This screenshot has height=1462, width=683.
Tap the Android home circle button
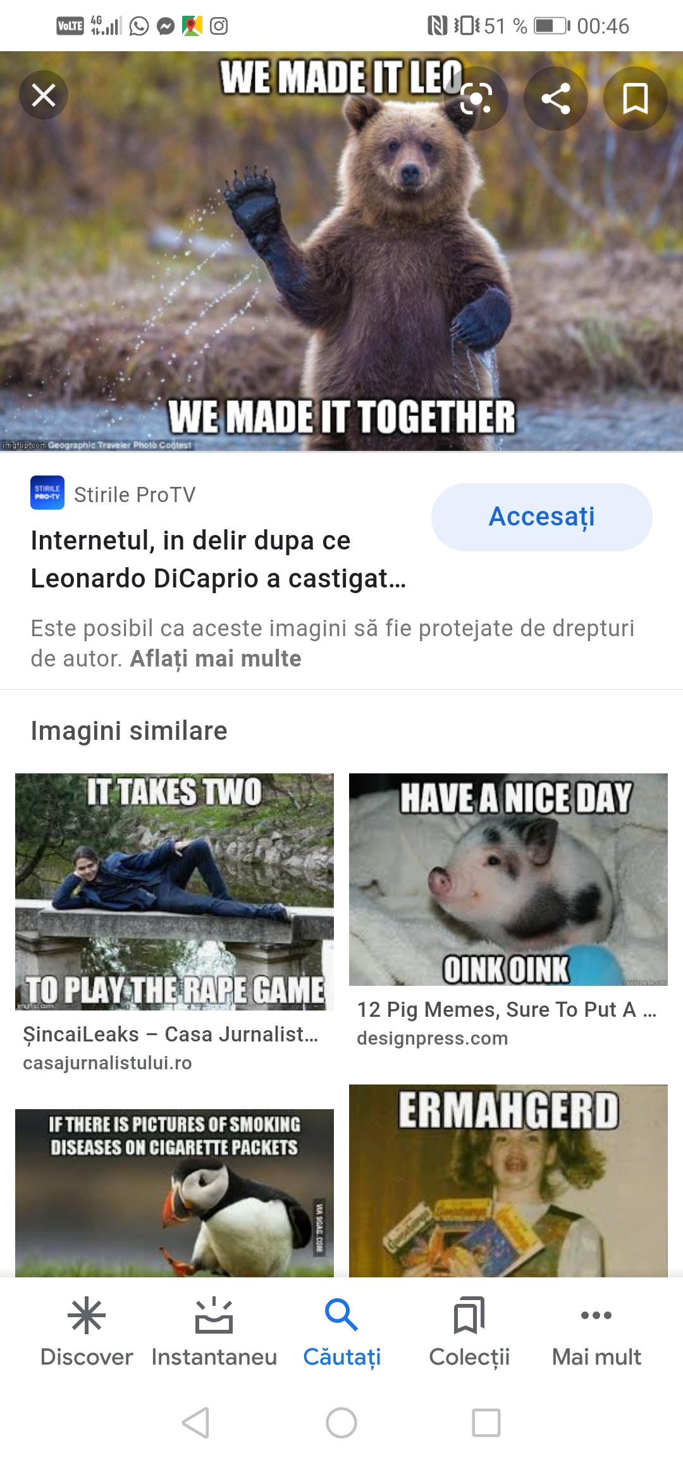(341, 1423)
